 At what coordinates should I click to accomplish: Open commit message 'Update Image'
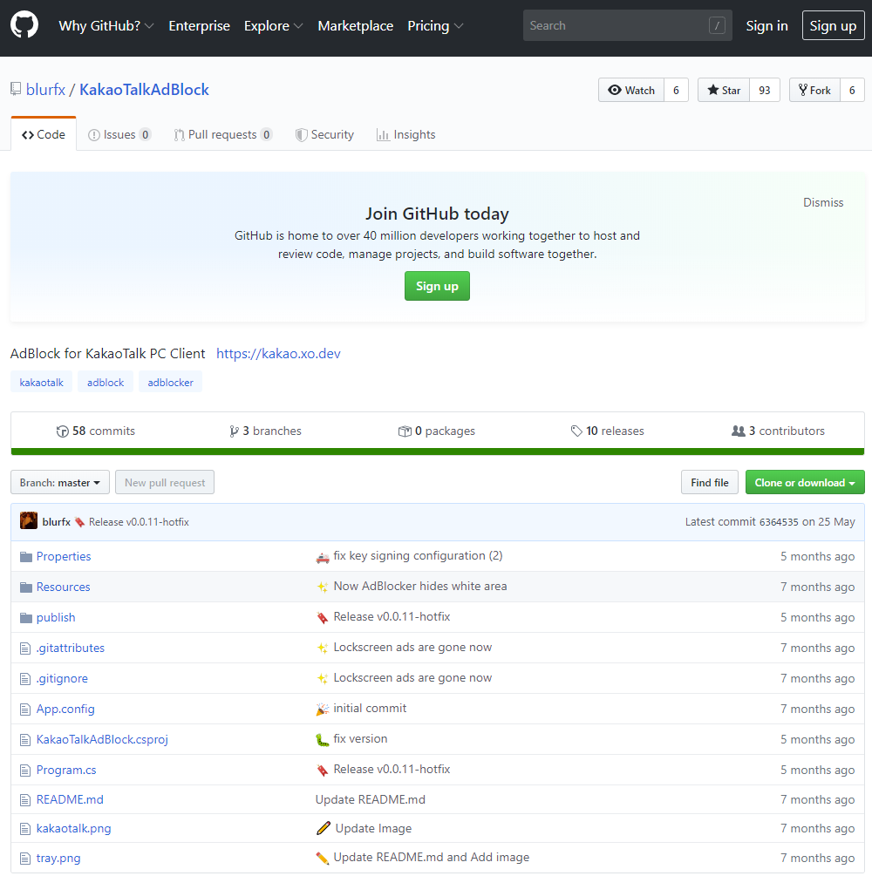coord(373,829)
